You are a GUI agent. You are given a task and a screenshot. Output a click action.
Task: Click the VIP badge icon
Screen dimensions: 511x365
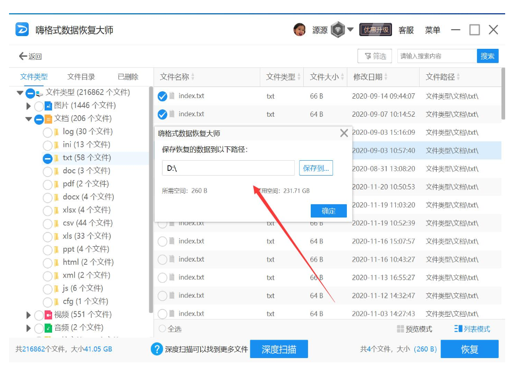[338, 30]
